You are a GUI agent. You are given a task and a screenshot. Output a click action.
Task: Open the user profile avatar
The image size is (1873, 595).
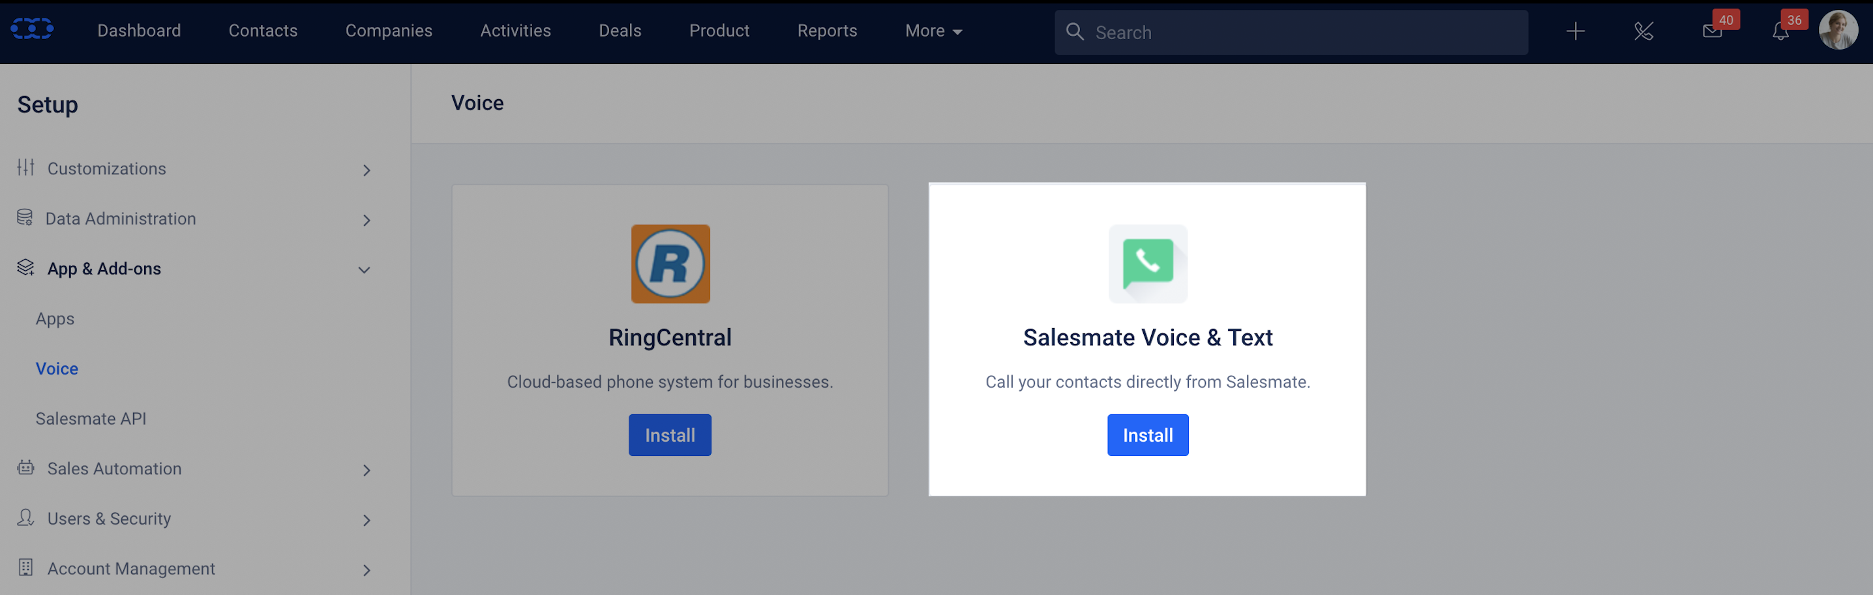tap(1838, 31)
